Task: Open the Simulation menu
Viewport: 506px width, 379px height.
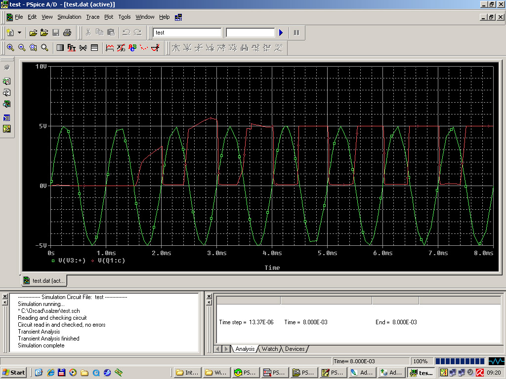Action: 69,17
